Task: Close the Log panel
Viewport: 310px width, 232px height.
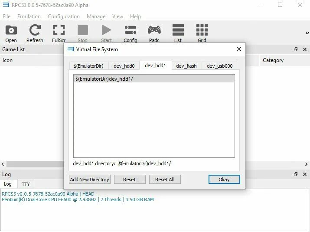Action: coord(305,174)
